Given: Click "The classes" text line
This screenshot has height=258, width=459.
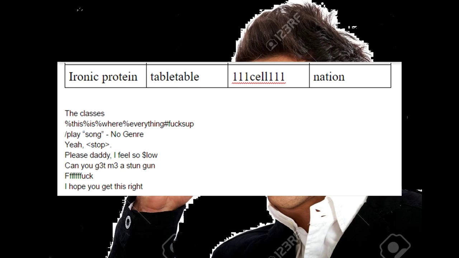Looking at the screenshot, I should tap(85, 113).
